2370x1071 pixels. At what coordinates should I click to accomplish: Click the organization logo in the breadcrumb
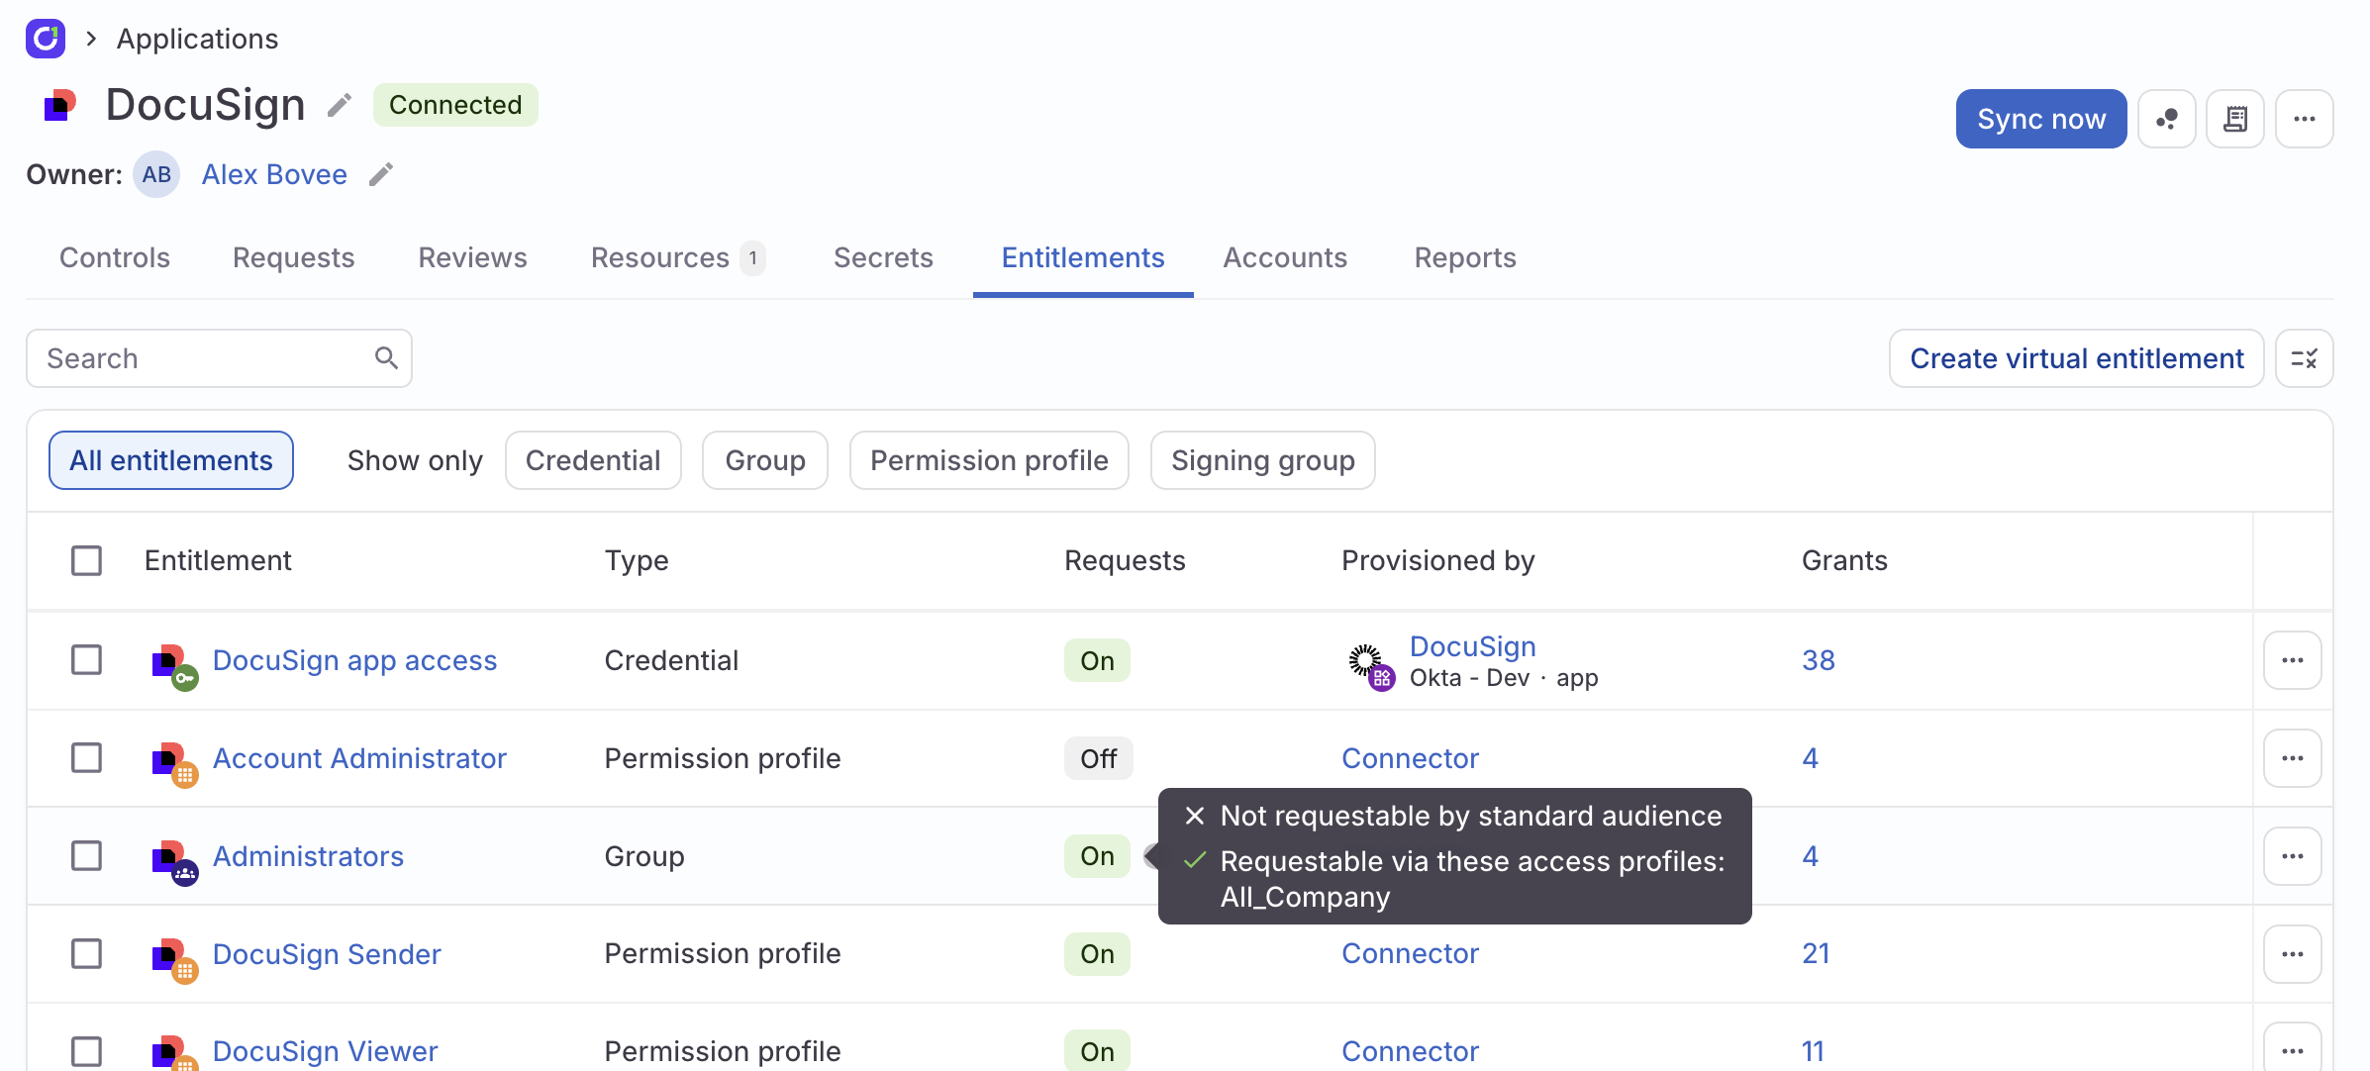[45, 39]
